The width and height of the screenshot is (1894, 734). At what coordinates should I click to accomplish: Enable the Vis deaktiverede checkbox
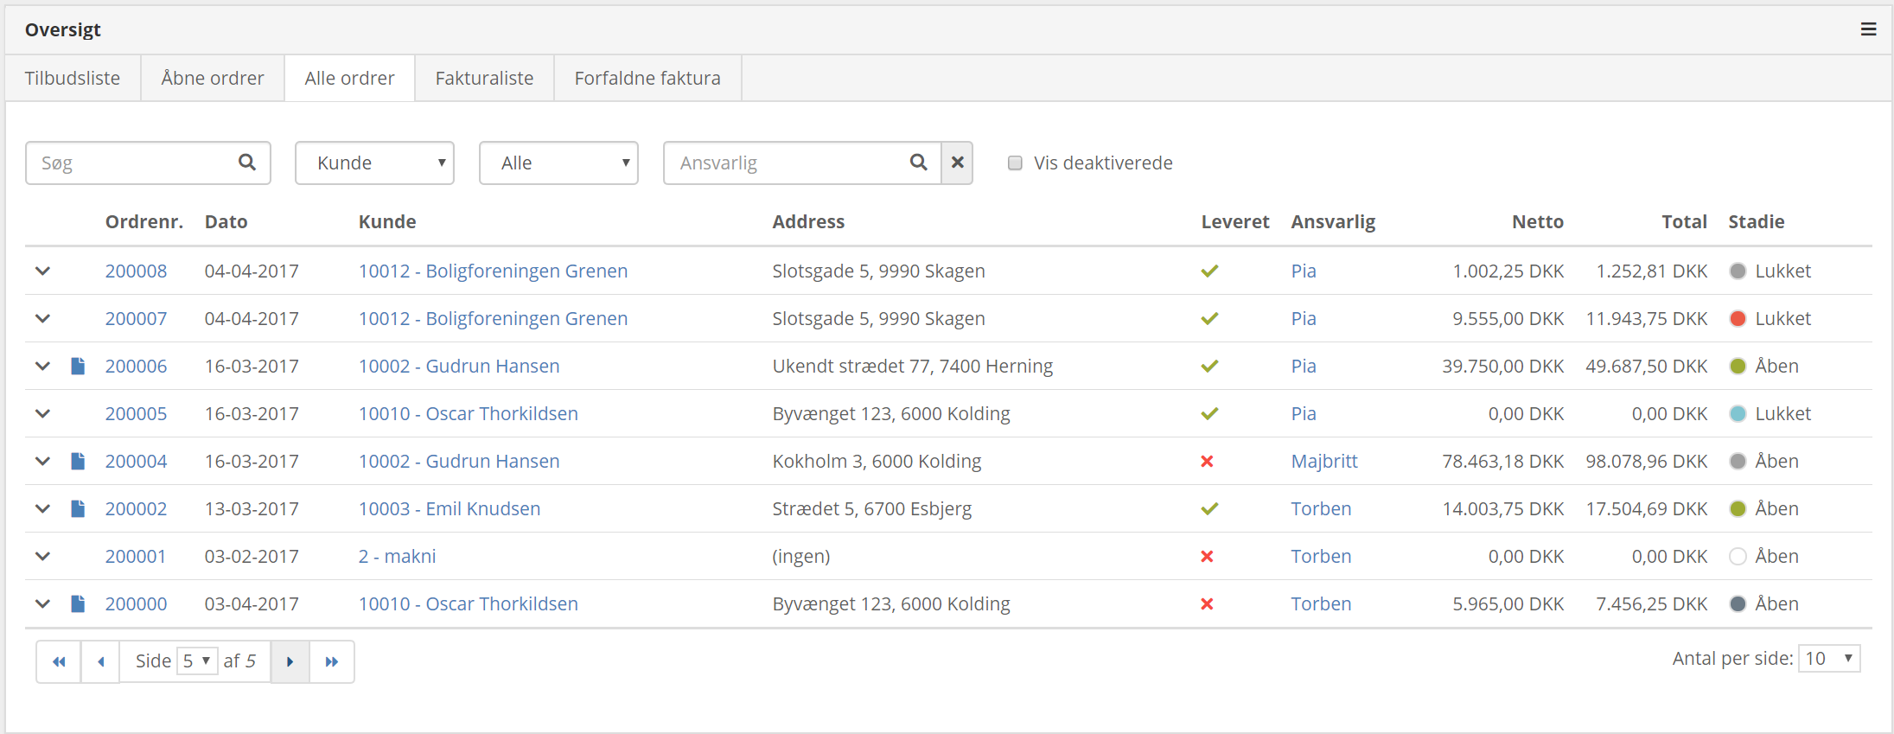pyautogui.click(x=1015, y=163)
